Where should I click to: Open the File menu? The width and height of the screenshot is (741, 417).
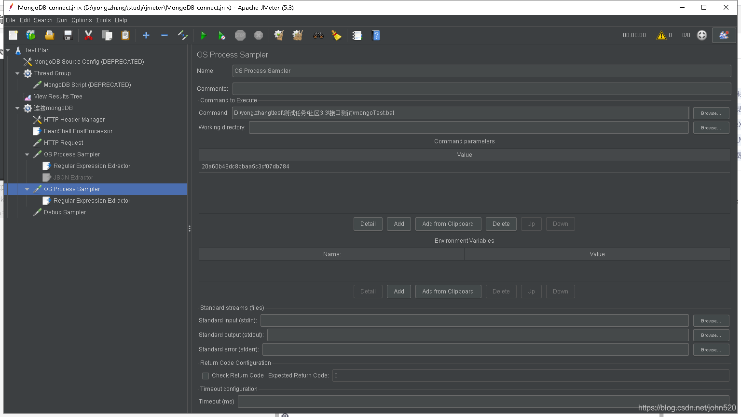coord(11,20)
